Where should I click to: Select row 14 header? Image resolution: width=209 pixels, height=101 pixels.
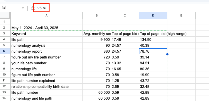tap(5, 98)
